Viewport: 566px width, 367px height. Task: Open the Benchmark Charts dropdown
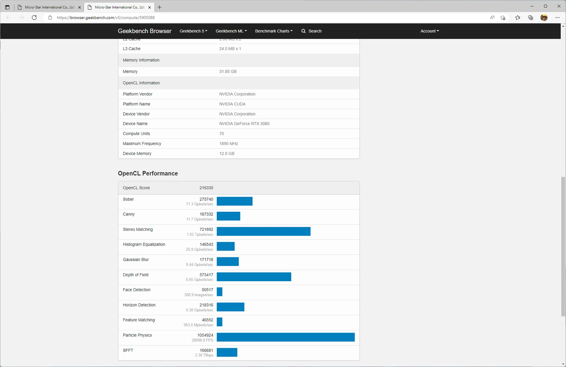pyautogui.click(x=274, y=31)
